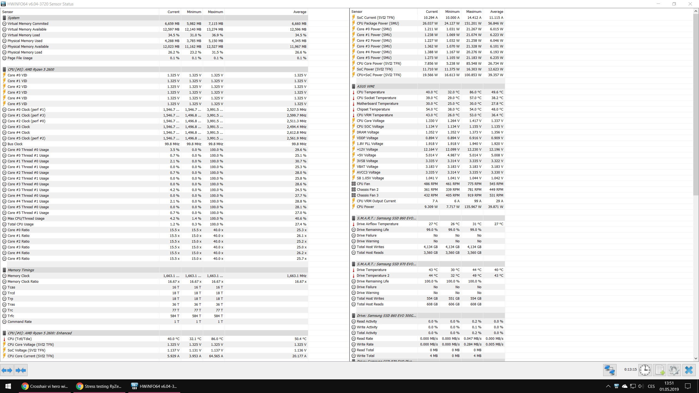Image resolution: width=699 pixels, height=393 pixels.
Task: Click the shrink columns arrows button
Action: tap(21, 370)
